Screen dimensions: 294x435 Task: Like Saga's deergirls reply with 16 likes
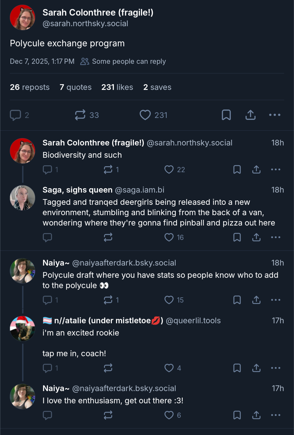coord(169,237)
